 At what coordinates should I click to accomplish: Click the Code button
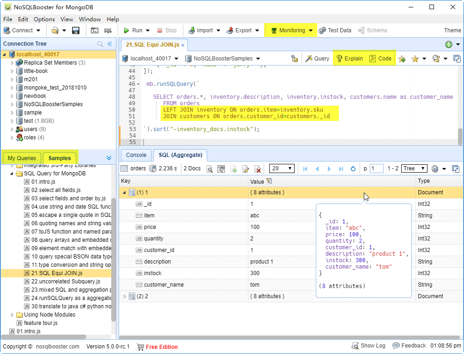[x=380, y=59]
